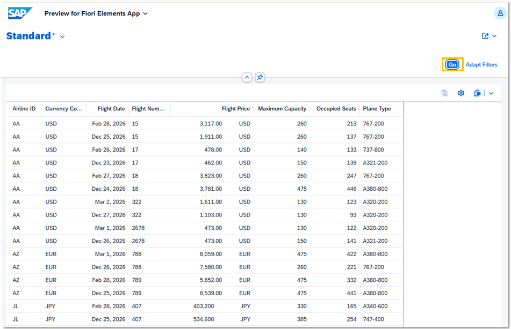The image size is (511, 329).
Task: Export table to spreadsheet icon
Action: [477, 93]
